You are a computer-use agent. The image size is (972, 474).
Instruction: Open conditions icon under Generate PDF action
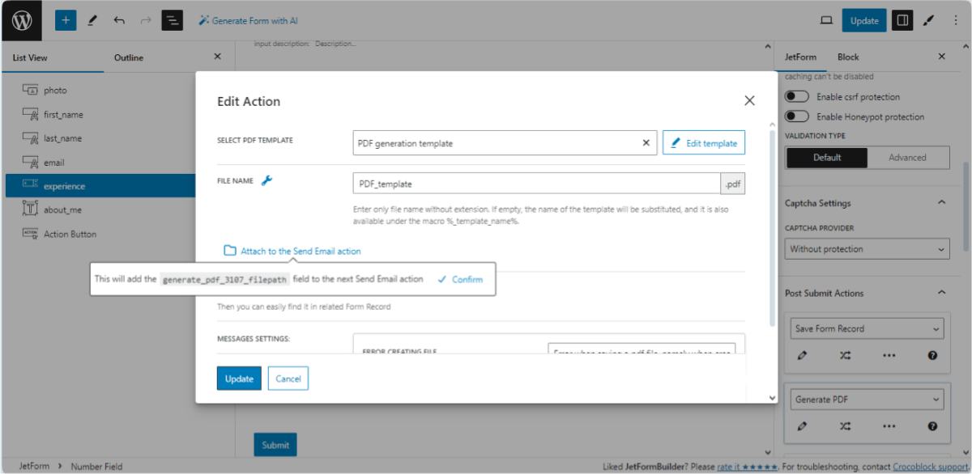tap(845, 425)
